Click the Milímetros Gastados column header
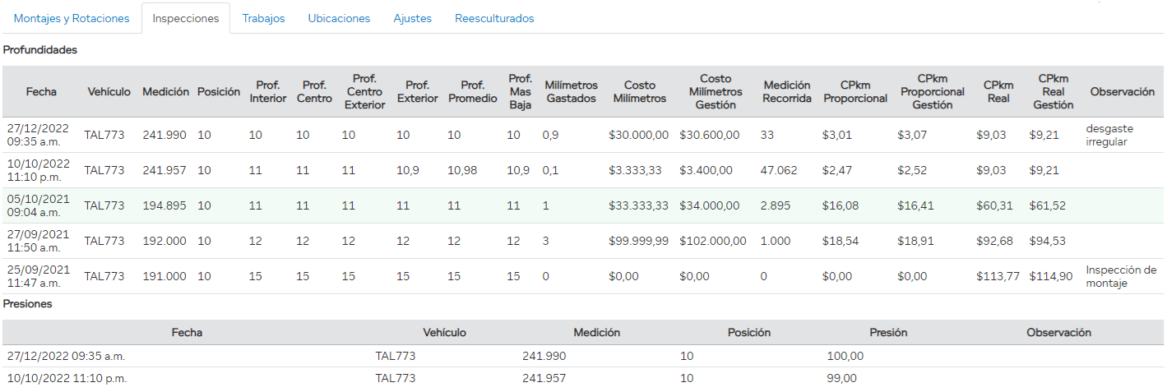 click(571, 91)
